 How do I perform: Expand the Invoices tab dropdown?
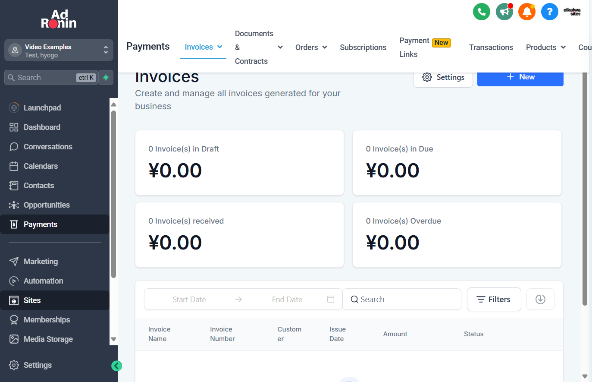click(x=220, y=47)
